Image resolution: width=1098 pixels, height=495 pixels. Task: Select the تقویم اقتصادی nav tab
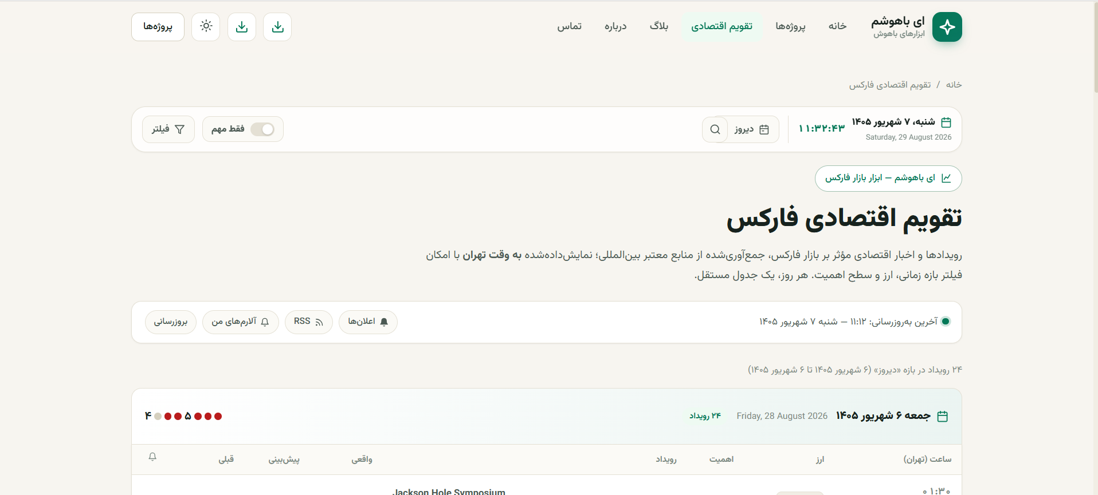721,26
